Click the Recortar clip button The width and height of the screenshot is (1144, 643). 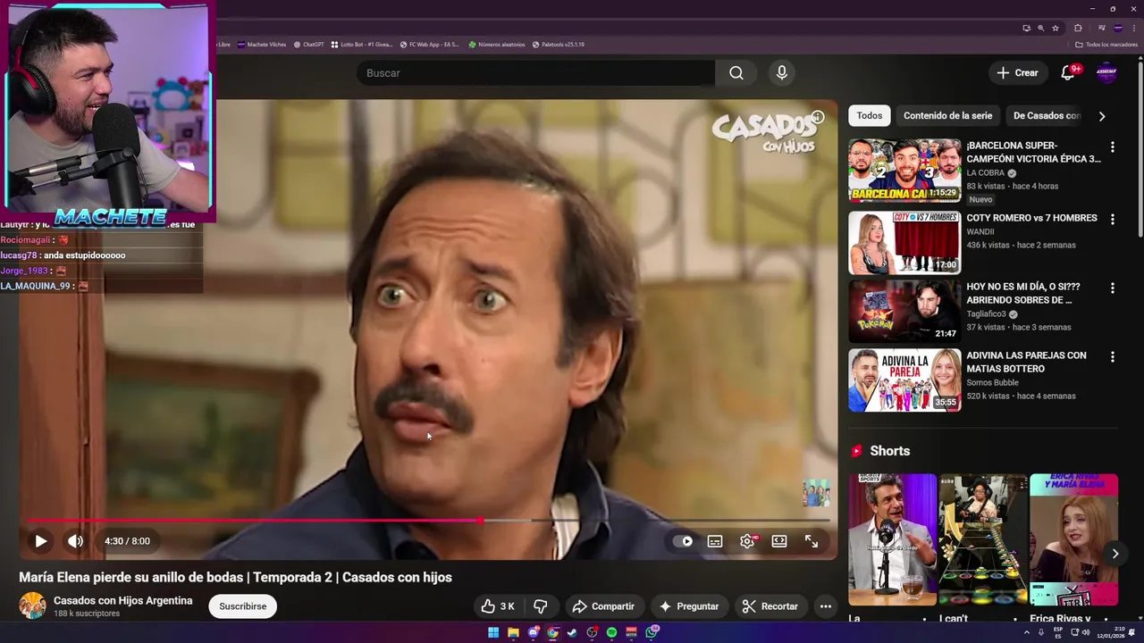(x=770, y=606)
